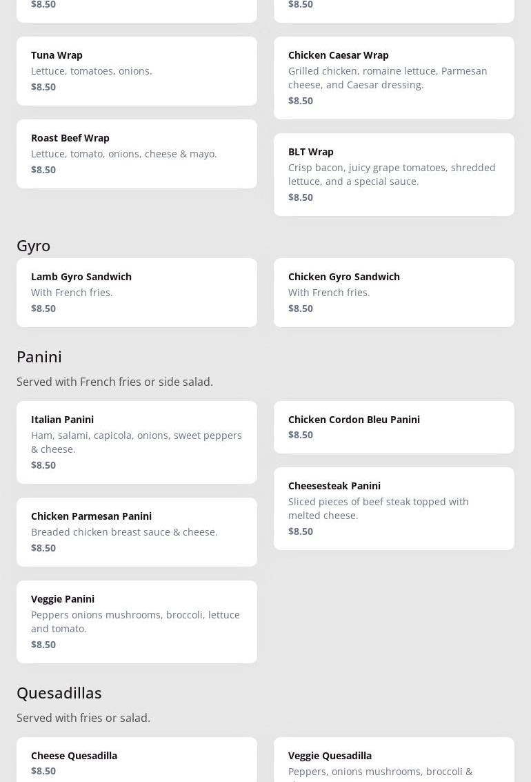Click the BLT Wrap description text
This screenshot has width=531, height=782.
[391, 174]
